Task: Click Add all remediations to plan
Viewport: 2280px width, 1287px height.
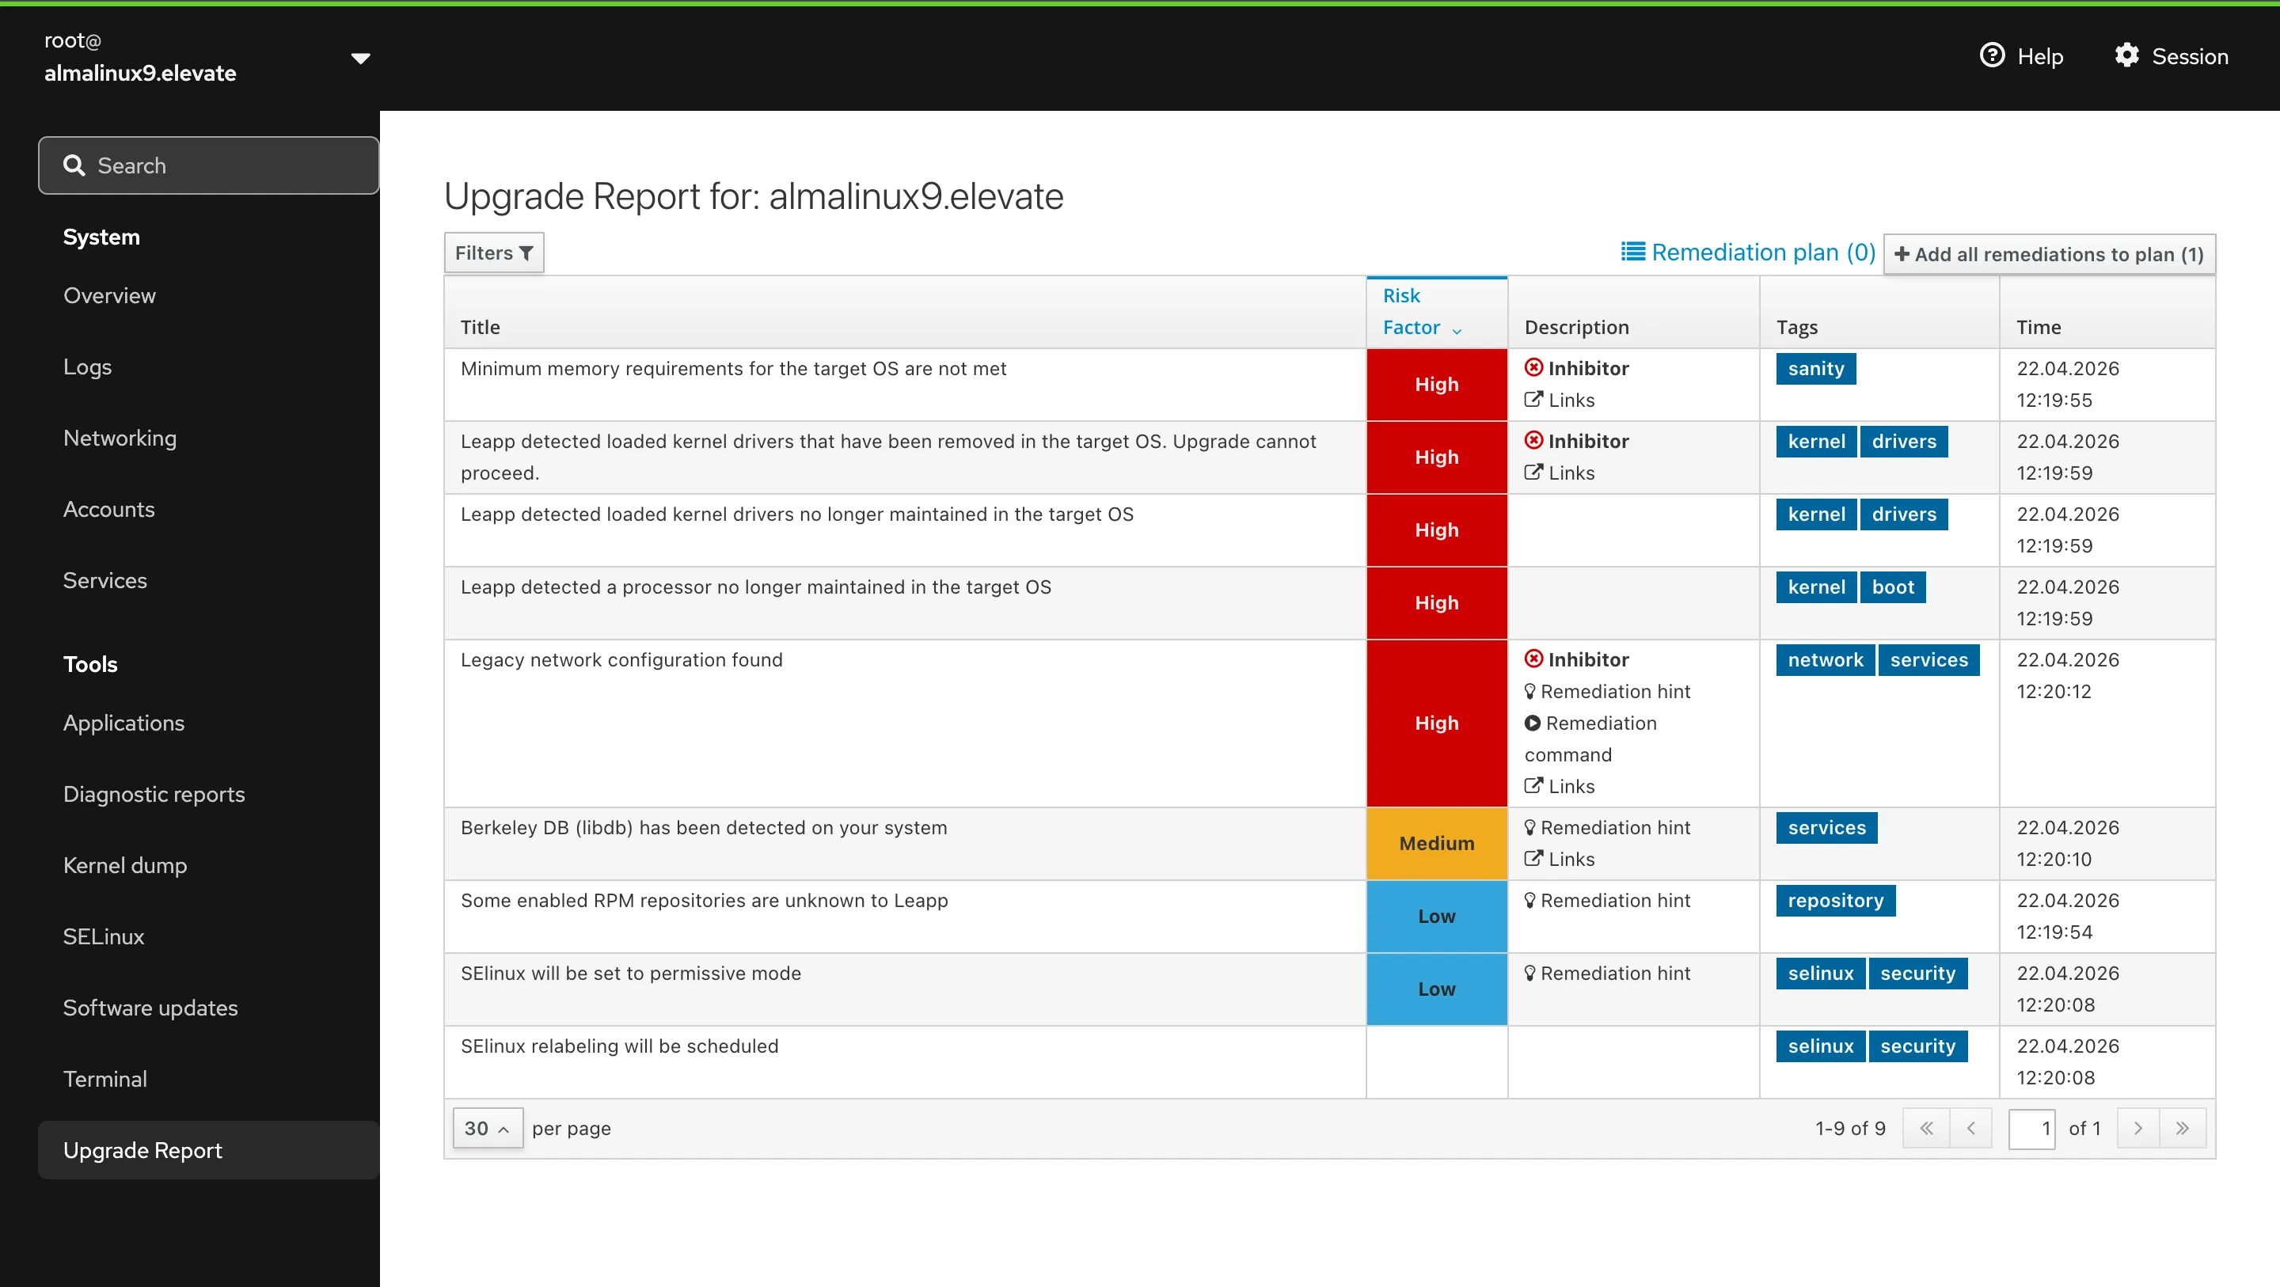Action: click(x=2049, y=254)
